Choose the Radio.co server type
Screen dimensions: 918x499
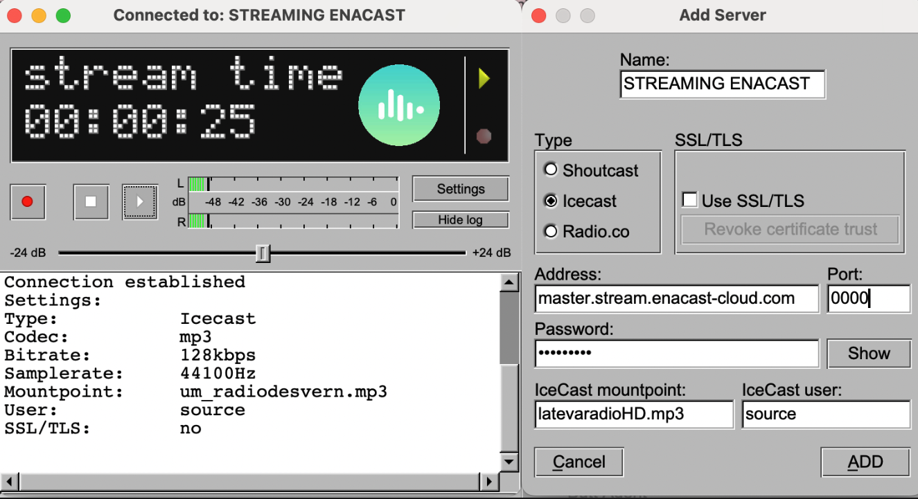click(551, 232)
